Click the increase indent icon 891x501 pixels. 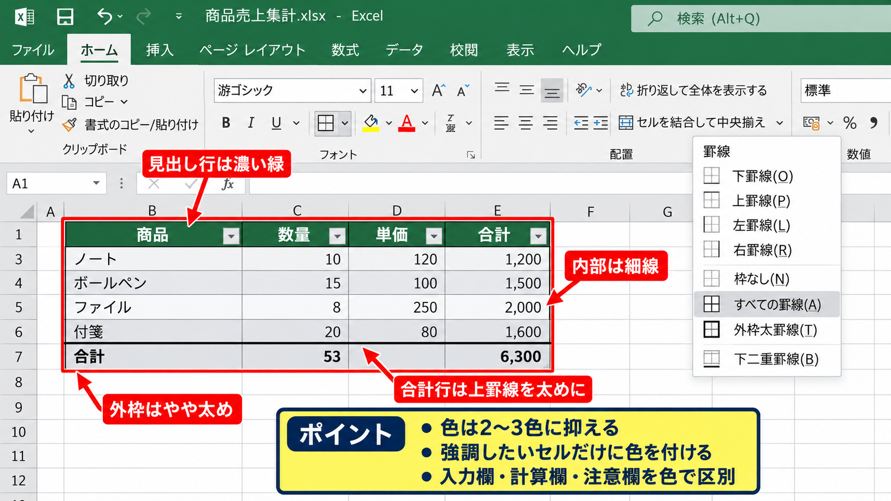coord(601,123)
